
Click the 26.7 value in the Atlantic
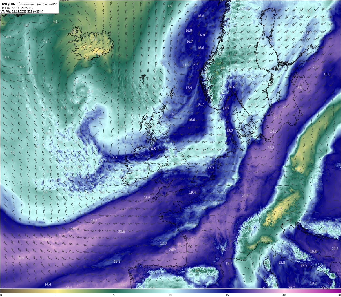pyautogui.click(x=94, y=221)
